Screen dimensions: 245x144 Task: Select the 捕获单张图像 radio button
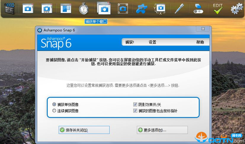coord(54,105)
